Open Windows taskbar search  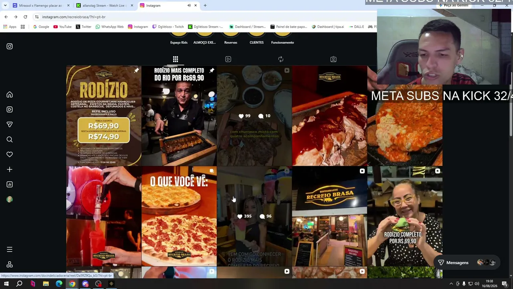click(x=19, y=284)
